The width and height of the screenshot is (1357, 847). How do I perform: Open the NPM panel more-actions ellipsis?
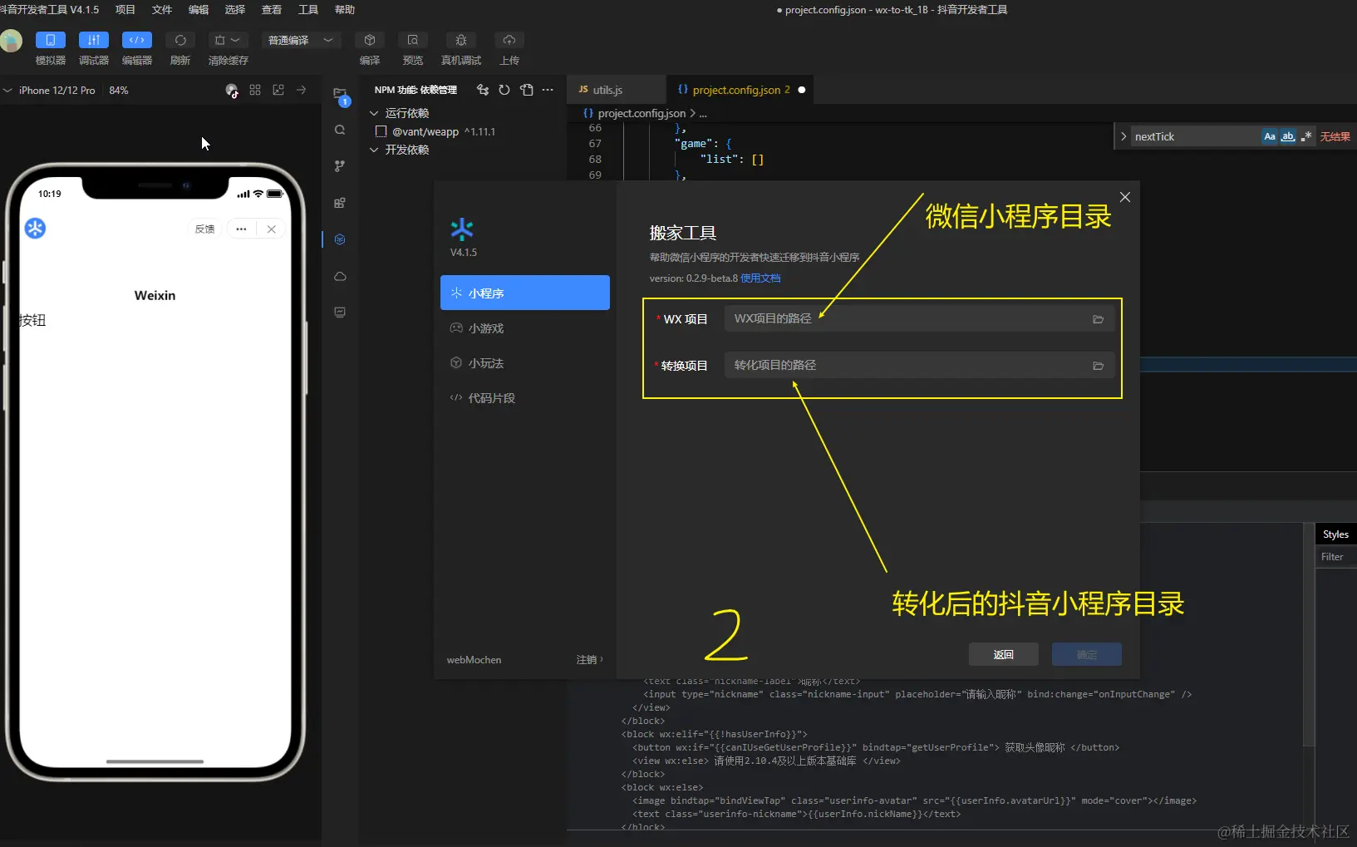pyautogui.click(x=548, y=90)
